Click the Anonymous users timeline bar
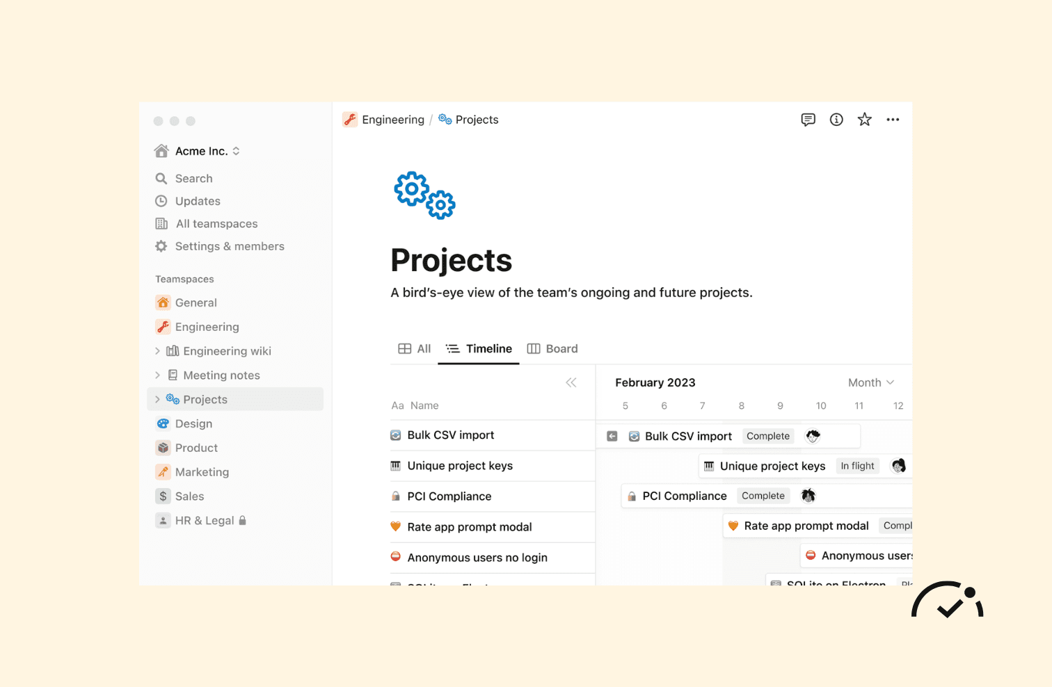Image resolution: width=1052 pixels, height=687 pixels. coord(856,556)
